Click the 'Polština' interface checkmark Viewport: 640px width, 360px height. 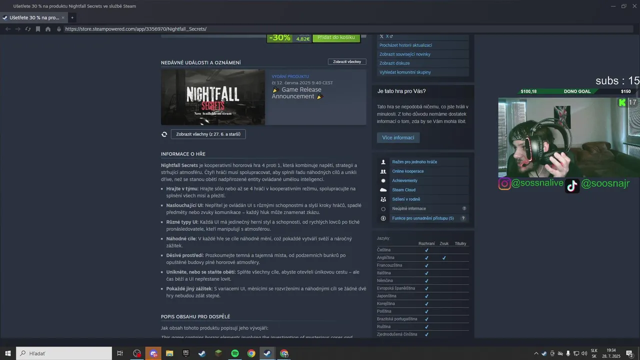(x=426, y=311)
